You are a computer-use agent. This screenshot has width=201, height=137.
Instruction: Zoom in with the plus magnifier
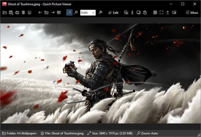click(100, 13)
